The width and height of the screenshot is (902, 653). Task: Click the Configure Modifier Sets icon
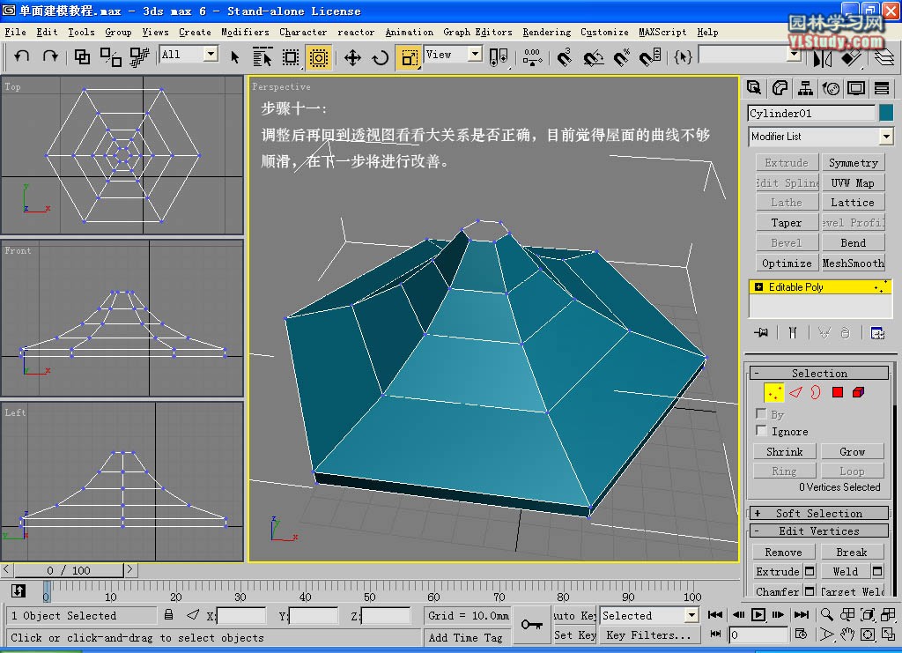(877, 332)
